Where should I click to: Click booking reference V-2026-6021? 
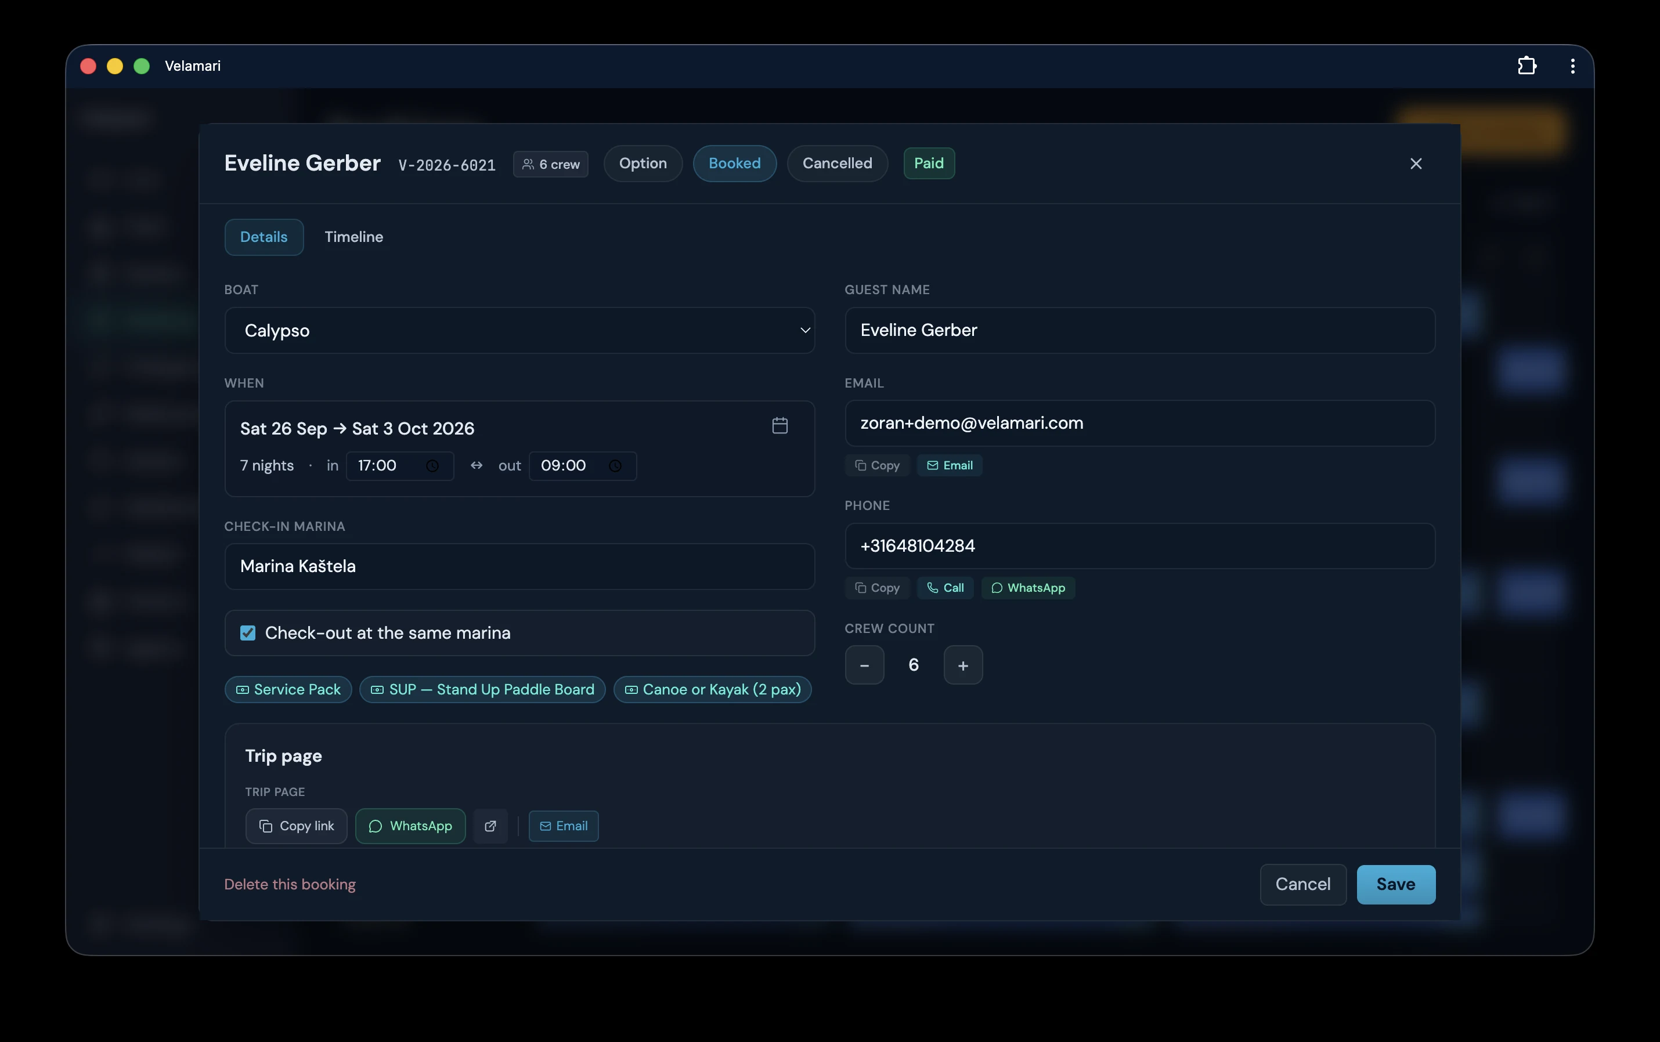point(447,165)
